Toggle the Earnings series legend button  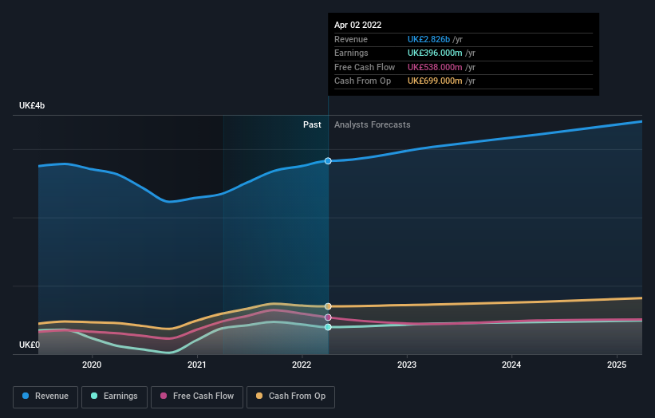[x=114, y=396]
